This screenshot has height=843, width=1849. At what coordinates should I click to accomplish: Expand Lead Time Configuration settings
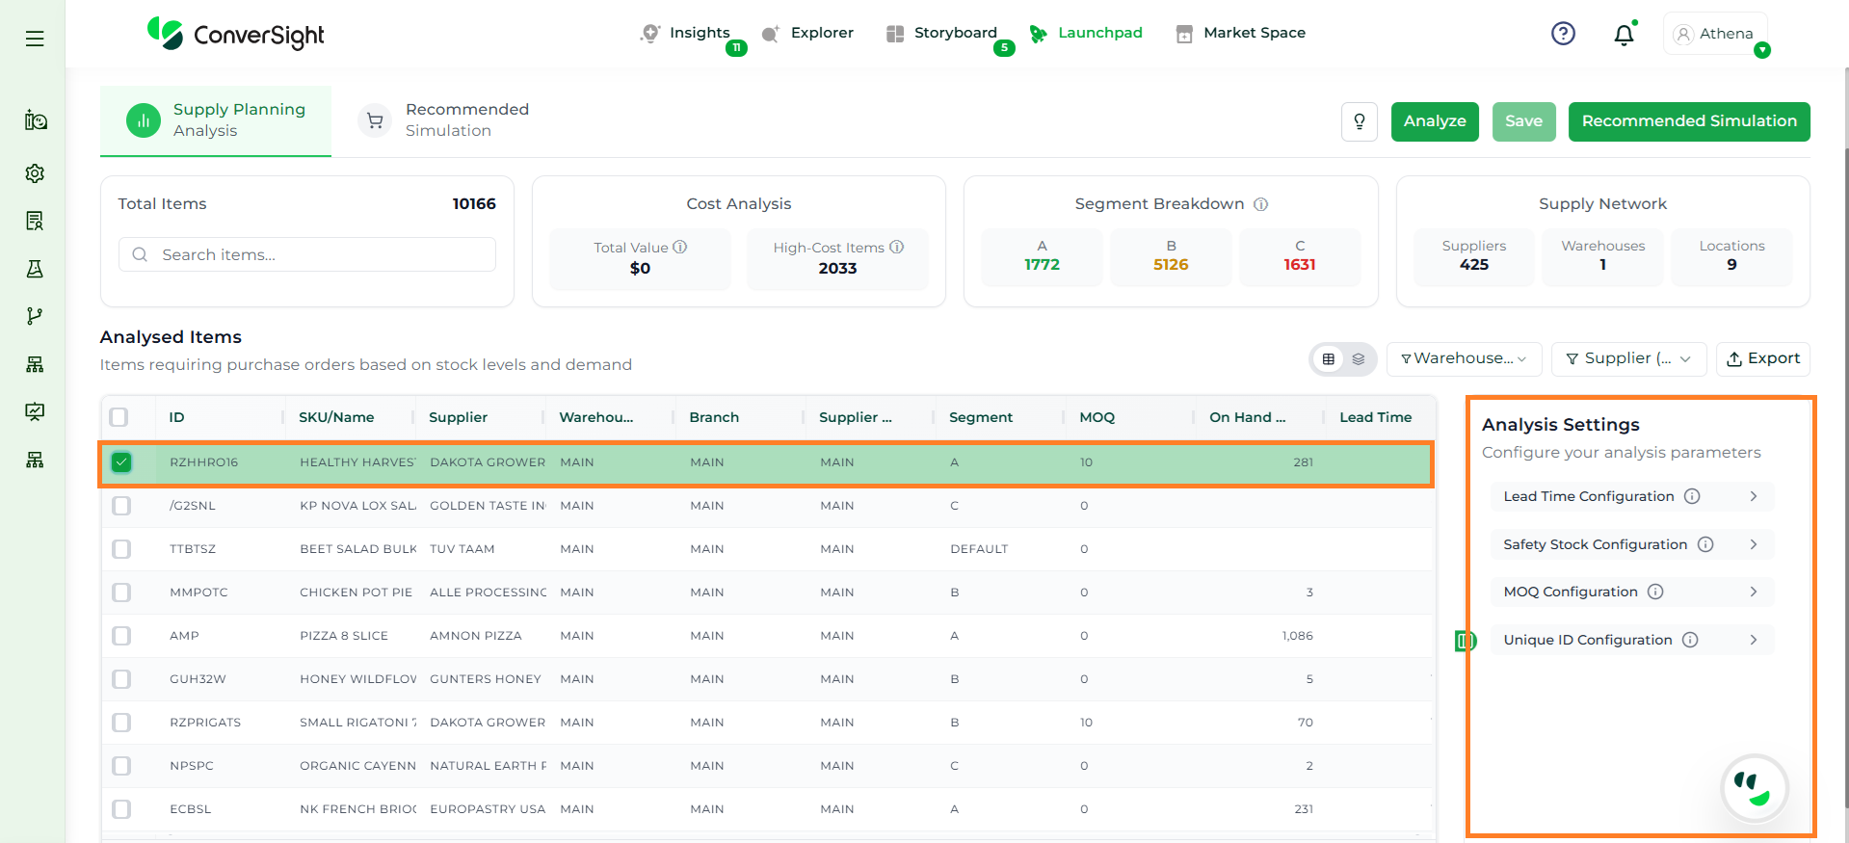click(x=1630, y=496)
